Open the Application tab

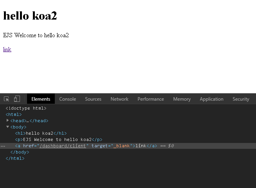tap(212, 99)
